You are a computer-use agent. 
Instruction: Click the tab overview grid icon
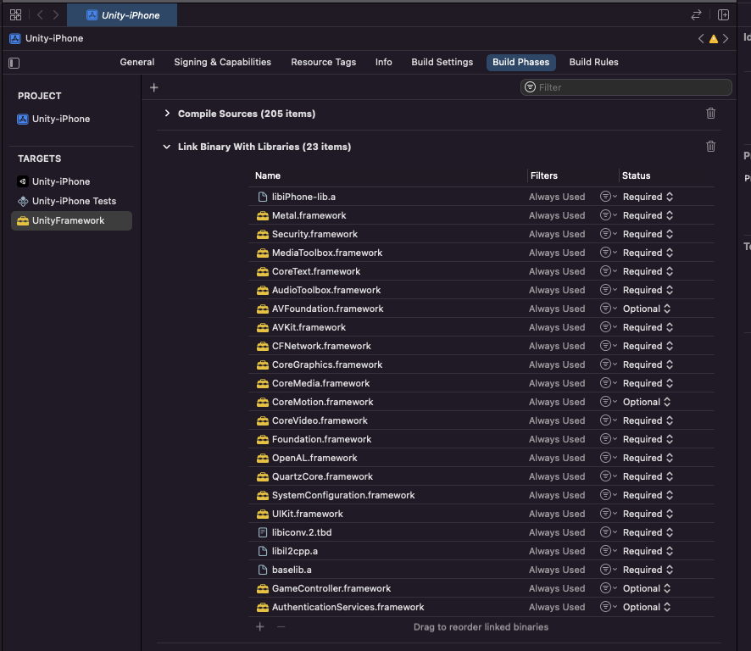coord(14,14)
